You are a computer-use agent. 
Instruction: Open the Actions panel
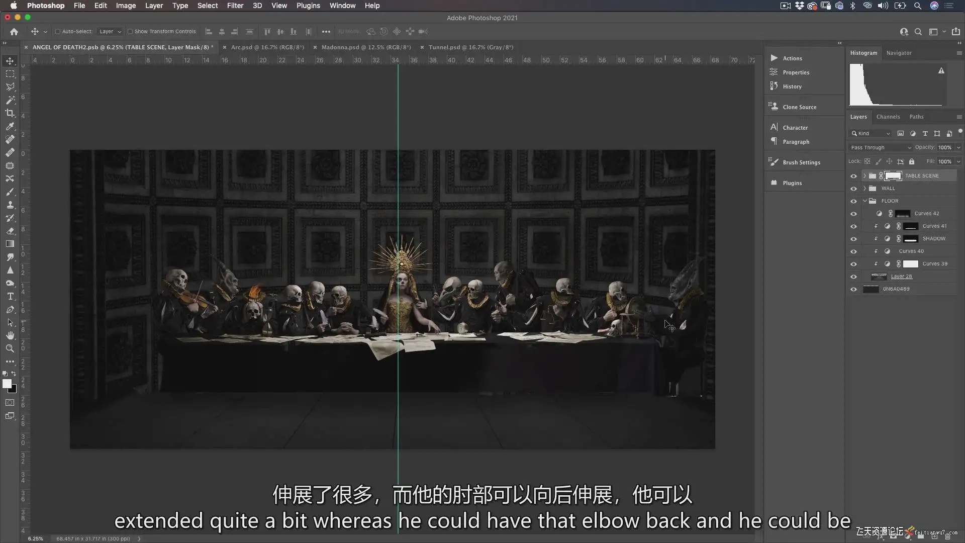[x=792, y=58]
